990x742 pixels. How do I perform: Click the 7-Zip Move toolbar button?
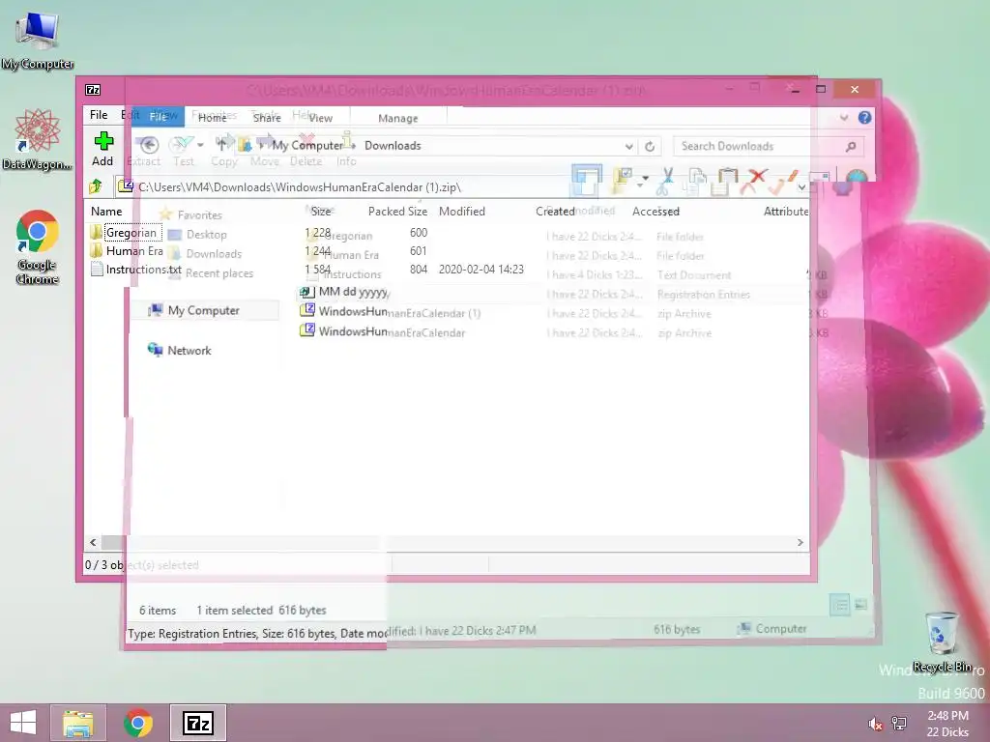click(265, 150)
